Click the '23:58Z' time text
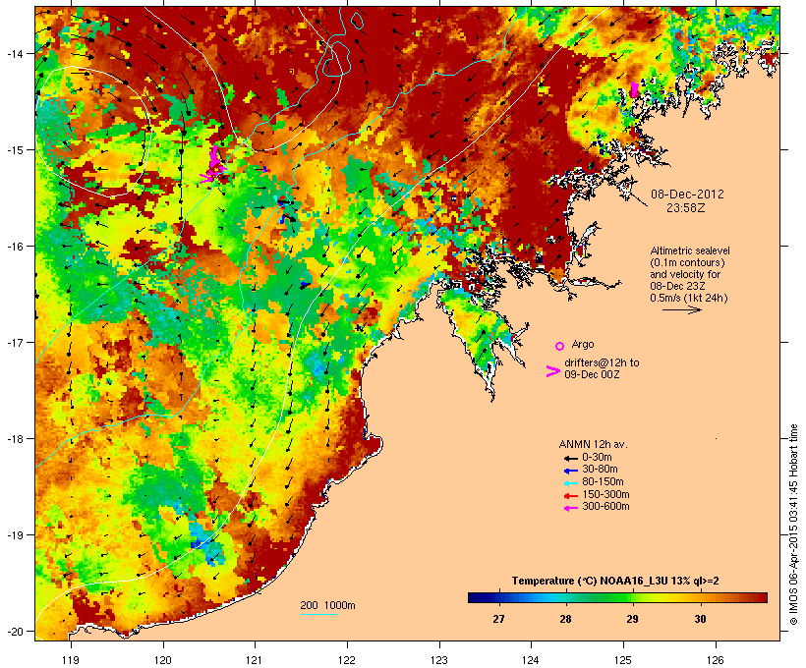This screenshot has height=668, width=806. pyautogui.click(x=686, y=208)
